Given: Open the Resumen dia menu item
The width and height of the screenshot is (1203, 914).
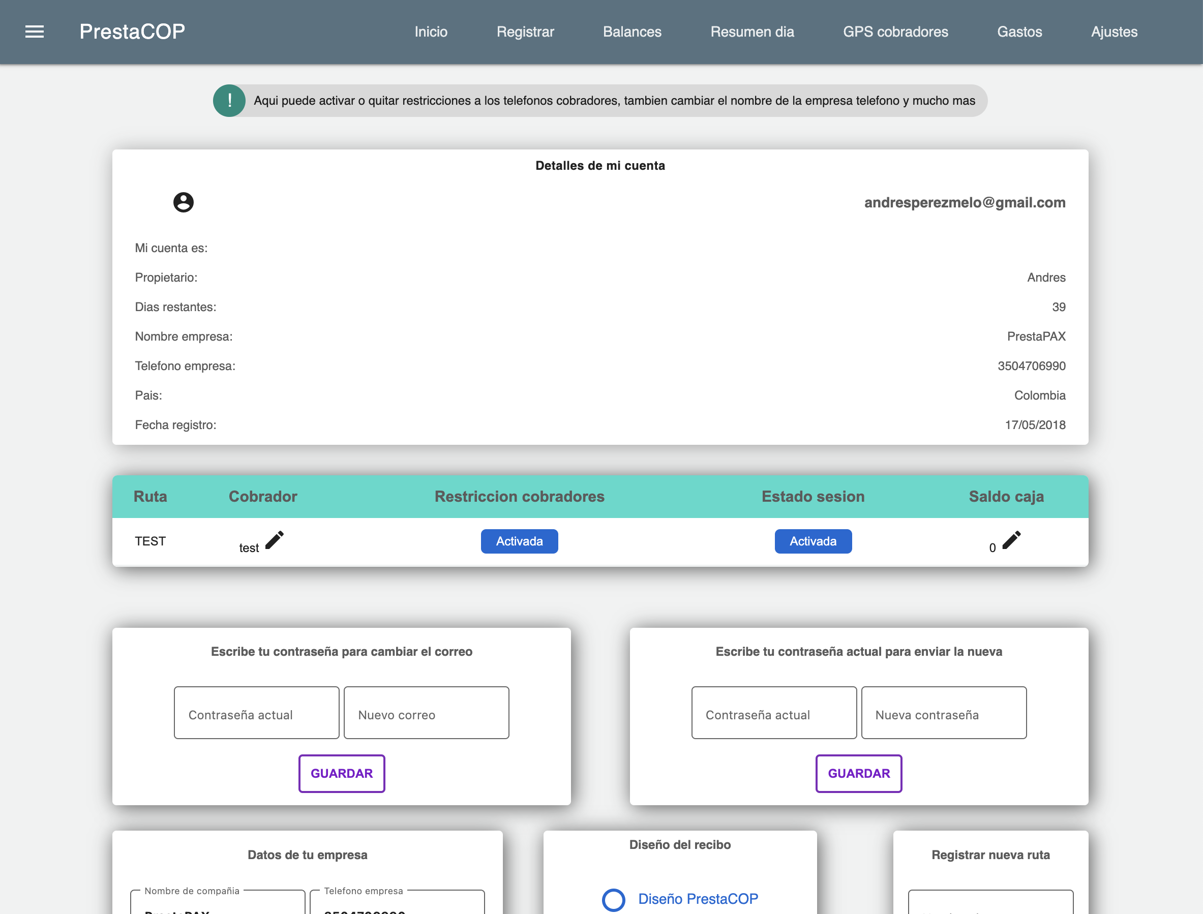Looking at the screenshot, I should [752, 32].
